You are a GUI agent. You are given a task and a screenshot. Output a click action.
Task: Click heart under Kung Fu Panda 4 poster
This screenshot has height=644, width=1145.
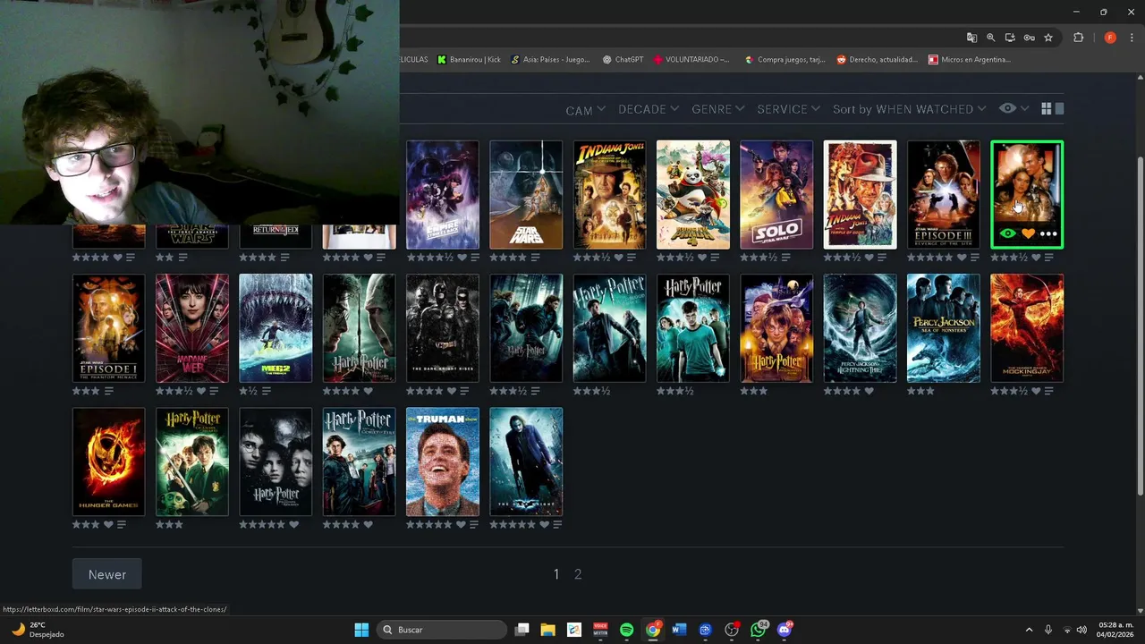pos(703,258)
